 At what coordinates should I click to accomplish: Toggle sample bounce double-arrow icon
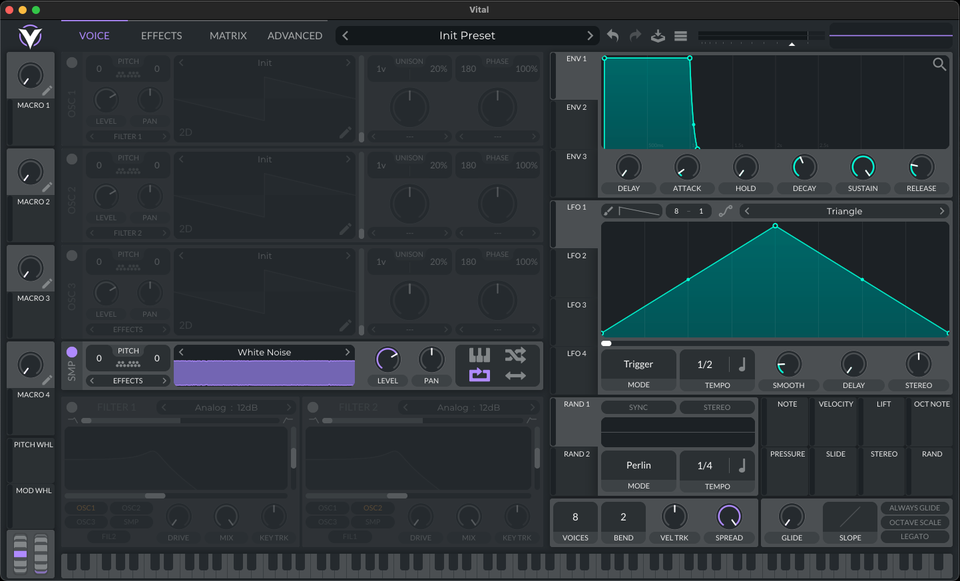[x=515, y=375]
